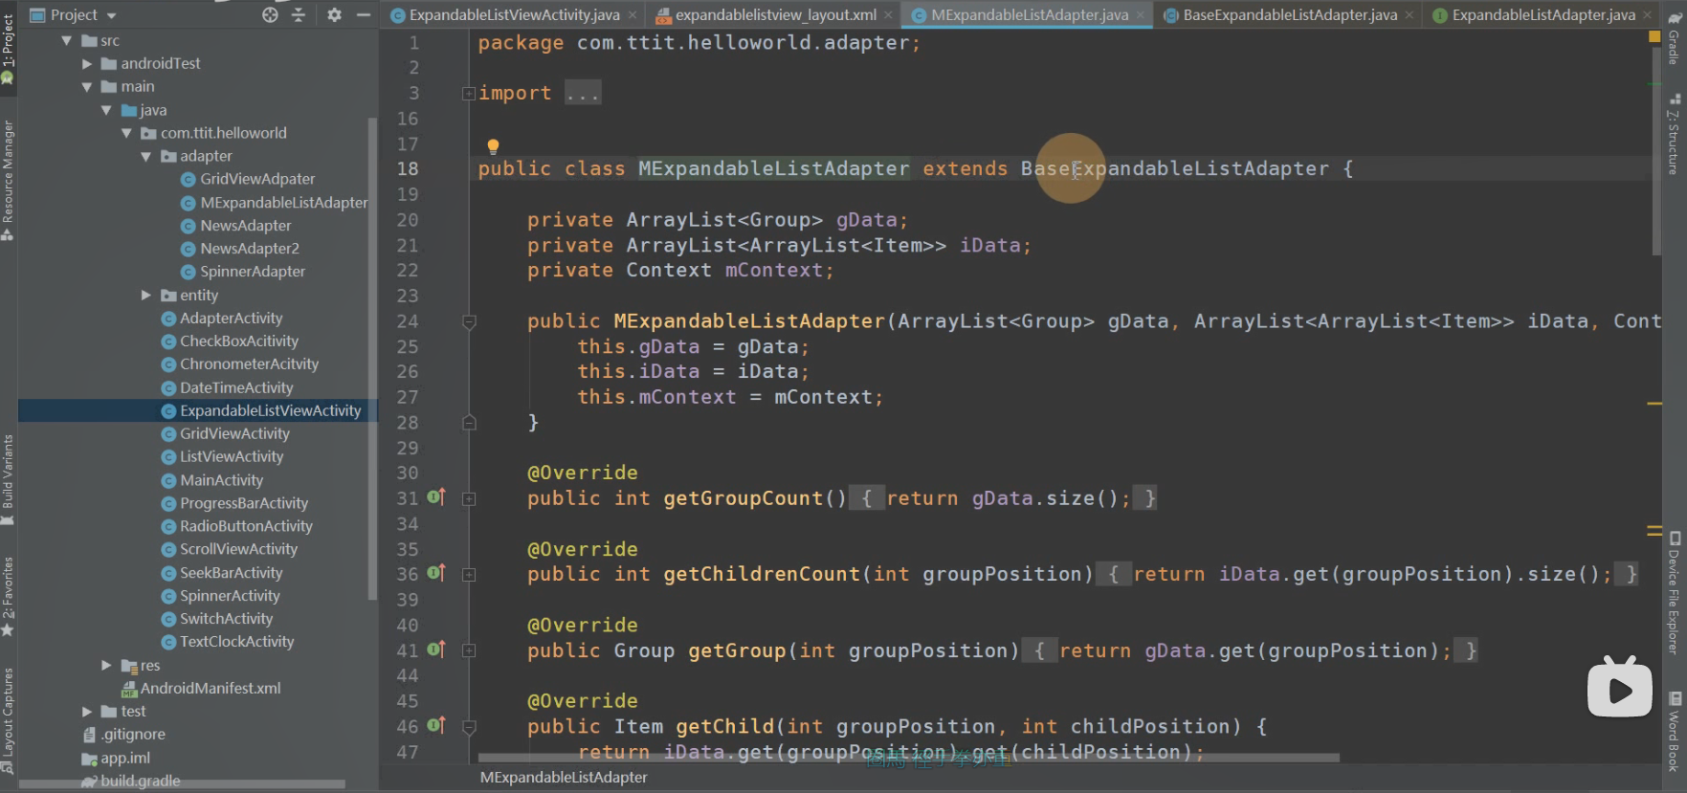
Task: Click MExpandableListAdapter breadcrumb at bottom
Action: click(564, 778)
